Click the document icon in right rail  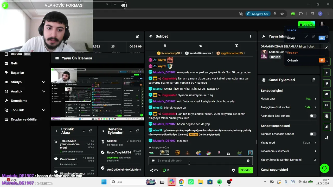tap(327, 83)
